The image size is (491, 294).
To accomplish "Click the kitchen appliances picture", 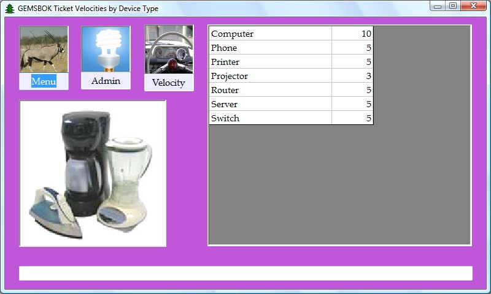I will pyautogui.click(x=93, y=173).
